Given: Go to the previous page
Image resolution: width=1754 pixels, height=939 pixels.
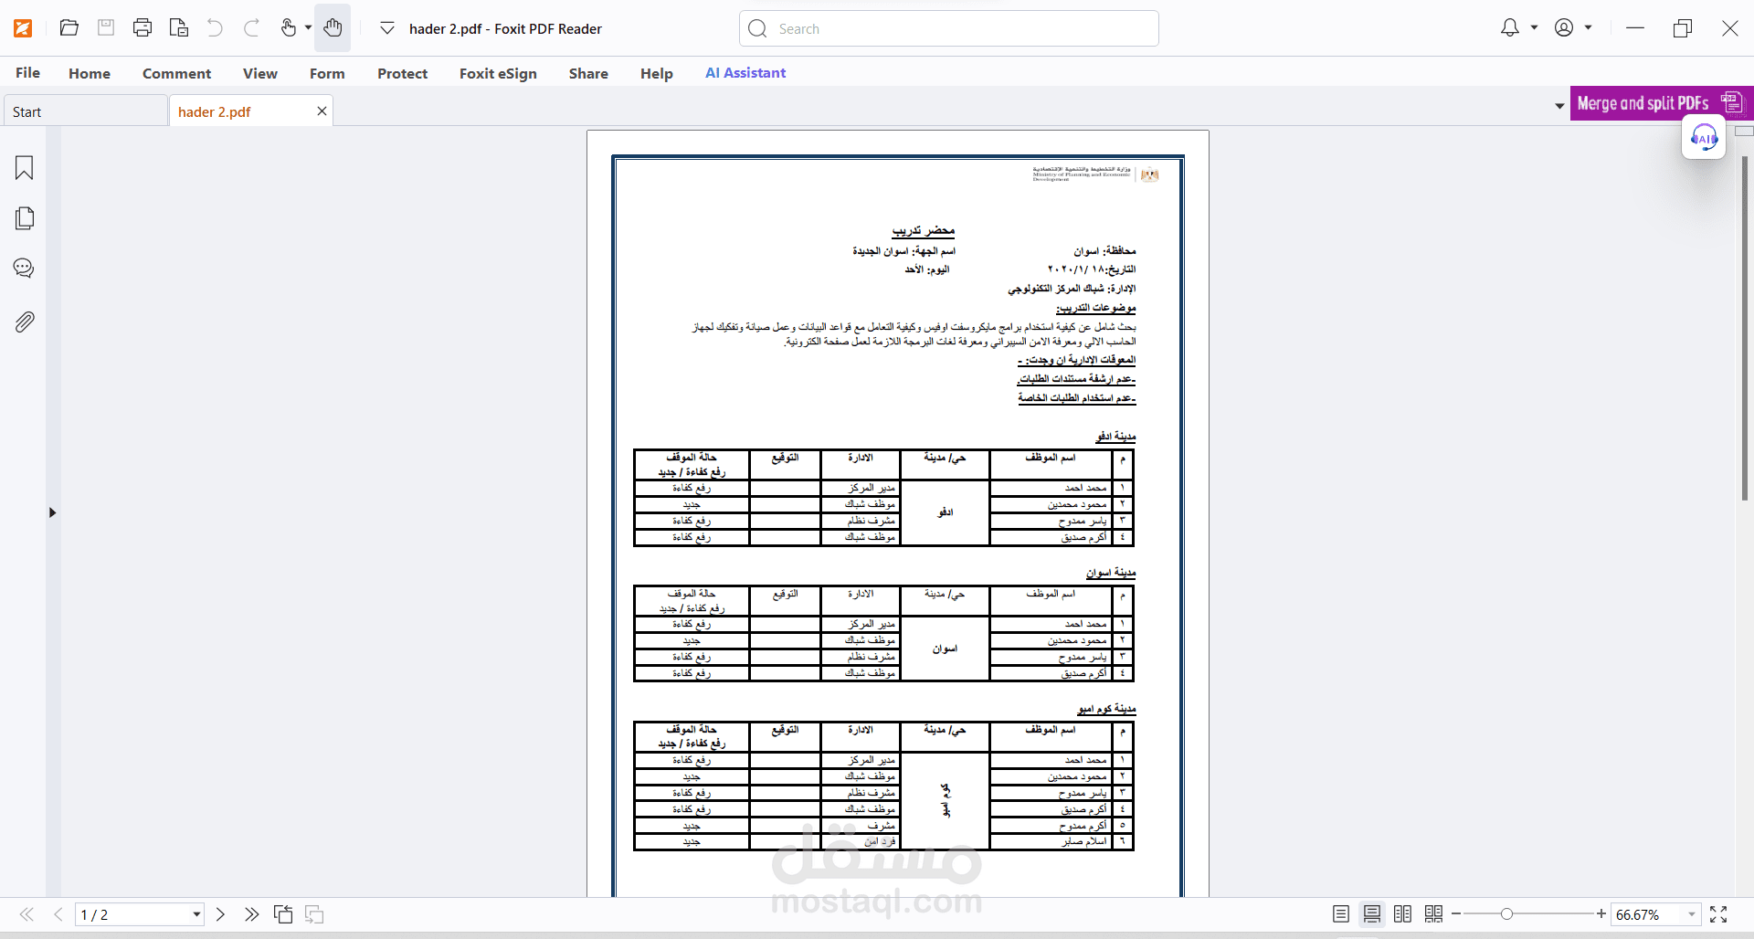Looking at the screenshot, I should [58, 914].
